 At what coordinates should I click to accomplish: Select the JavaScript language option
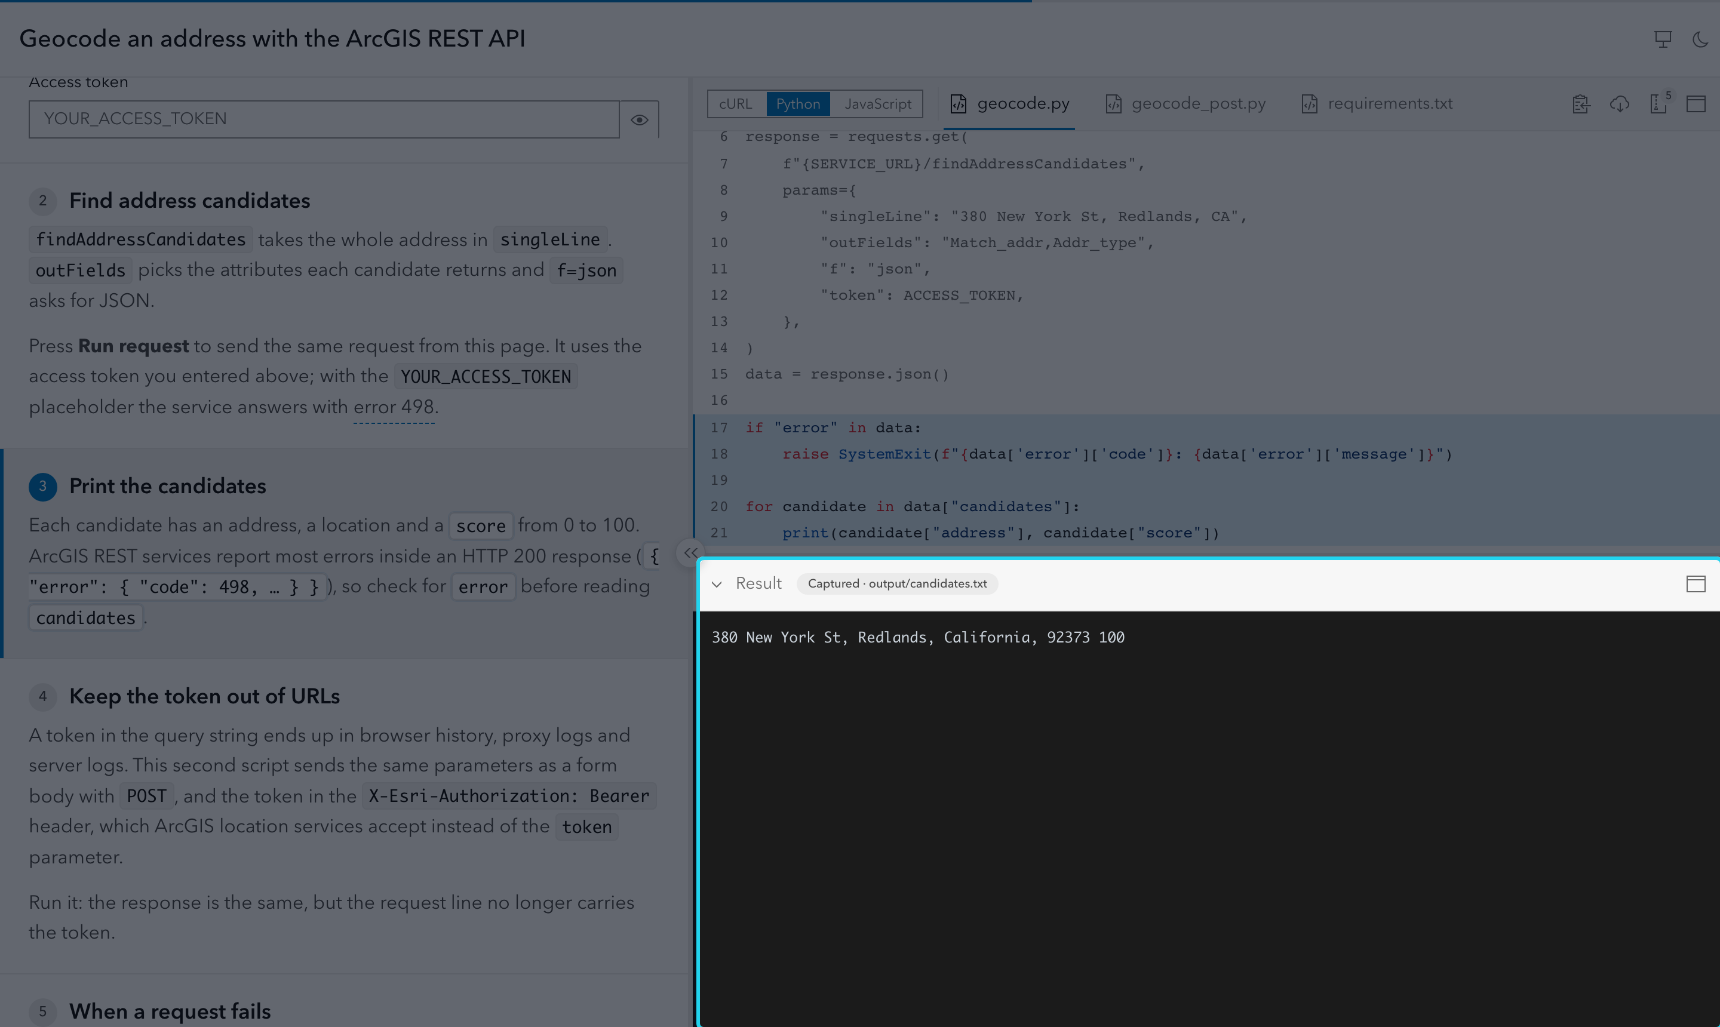(878, 104)
